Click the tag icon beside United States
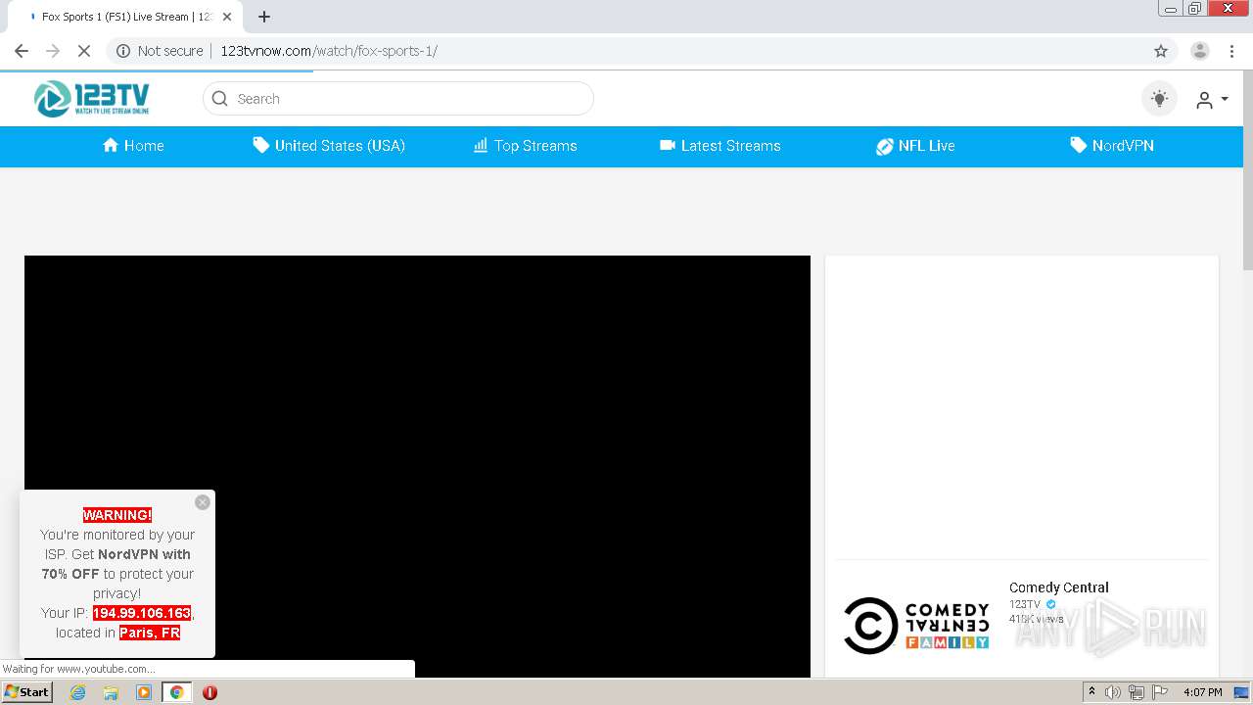1253x705 pixels. pyautogui.click(x=260, y=145)
